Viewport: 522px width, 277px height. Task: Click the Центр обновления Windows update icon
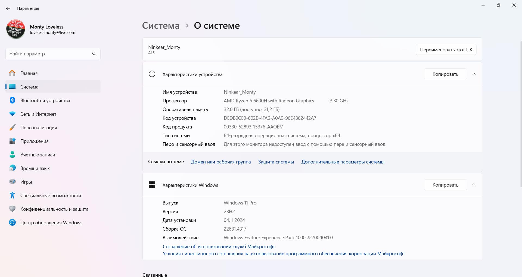pos(12,222)
